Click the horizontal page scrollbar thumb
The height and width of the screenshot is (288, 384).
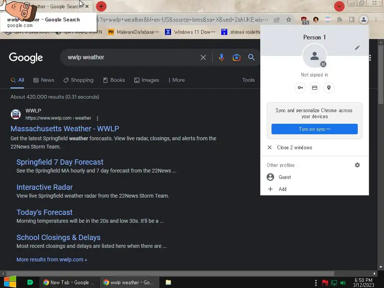[x=170, y=273]
